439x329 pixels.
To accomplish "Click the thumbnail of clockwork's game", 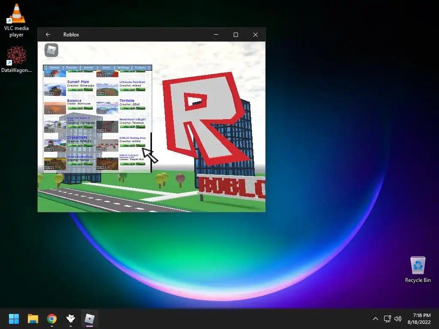I will tap(55, 126).
